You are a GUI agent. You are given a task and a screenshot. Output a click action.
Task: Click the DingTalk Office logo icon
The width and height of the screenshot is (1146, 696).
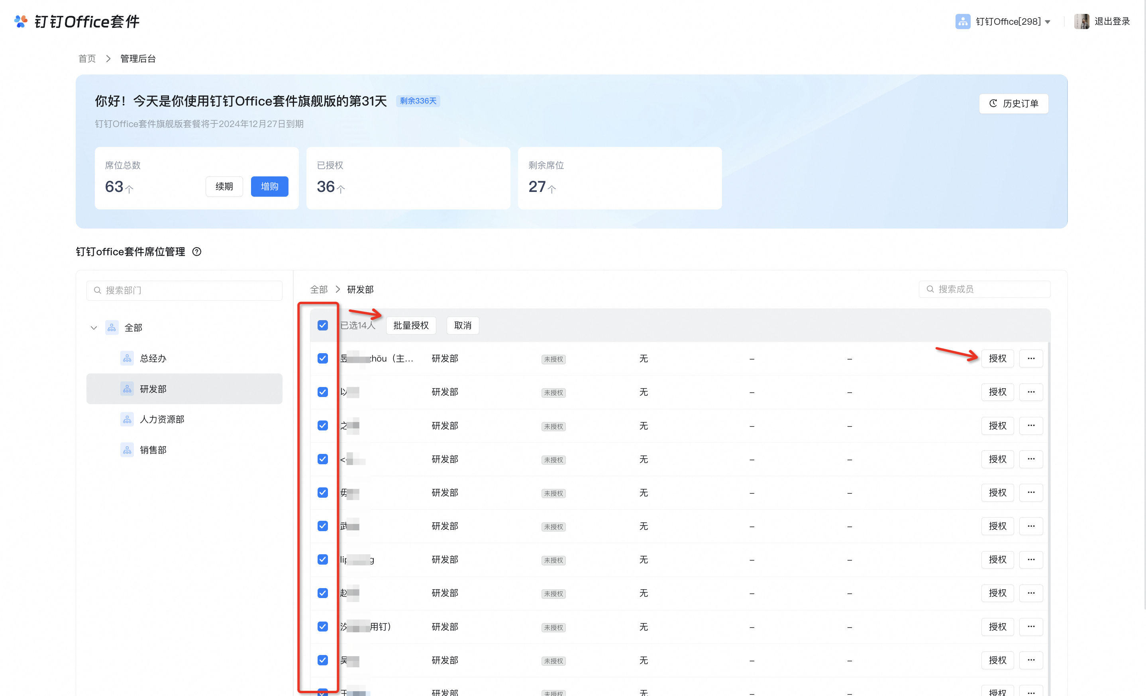20,22
